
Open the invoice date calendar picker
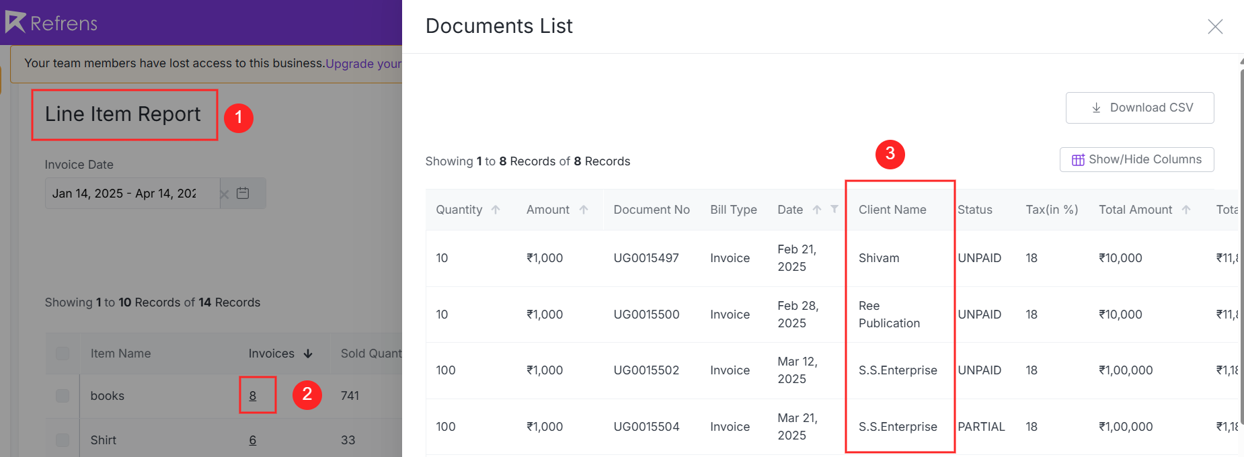[243, 193]
